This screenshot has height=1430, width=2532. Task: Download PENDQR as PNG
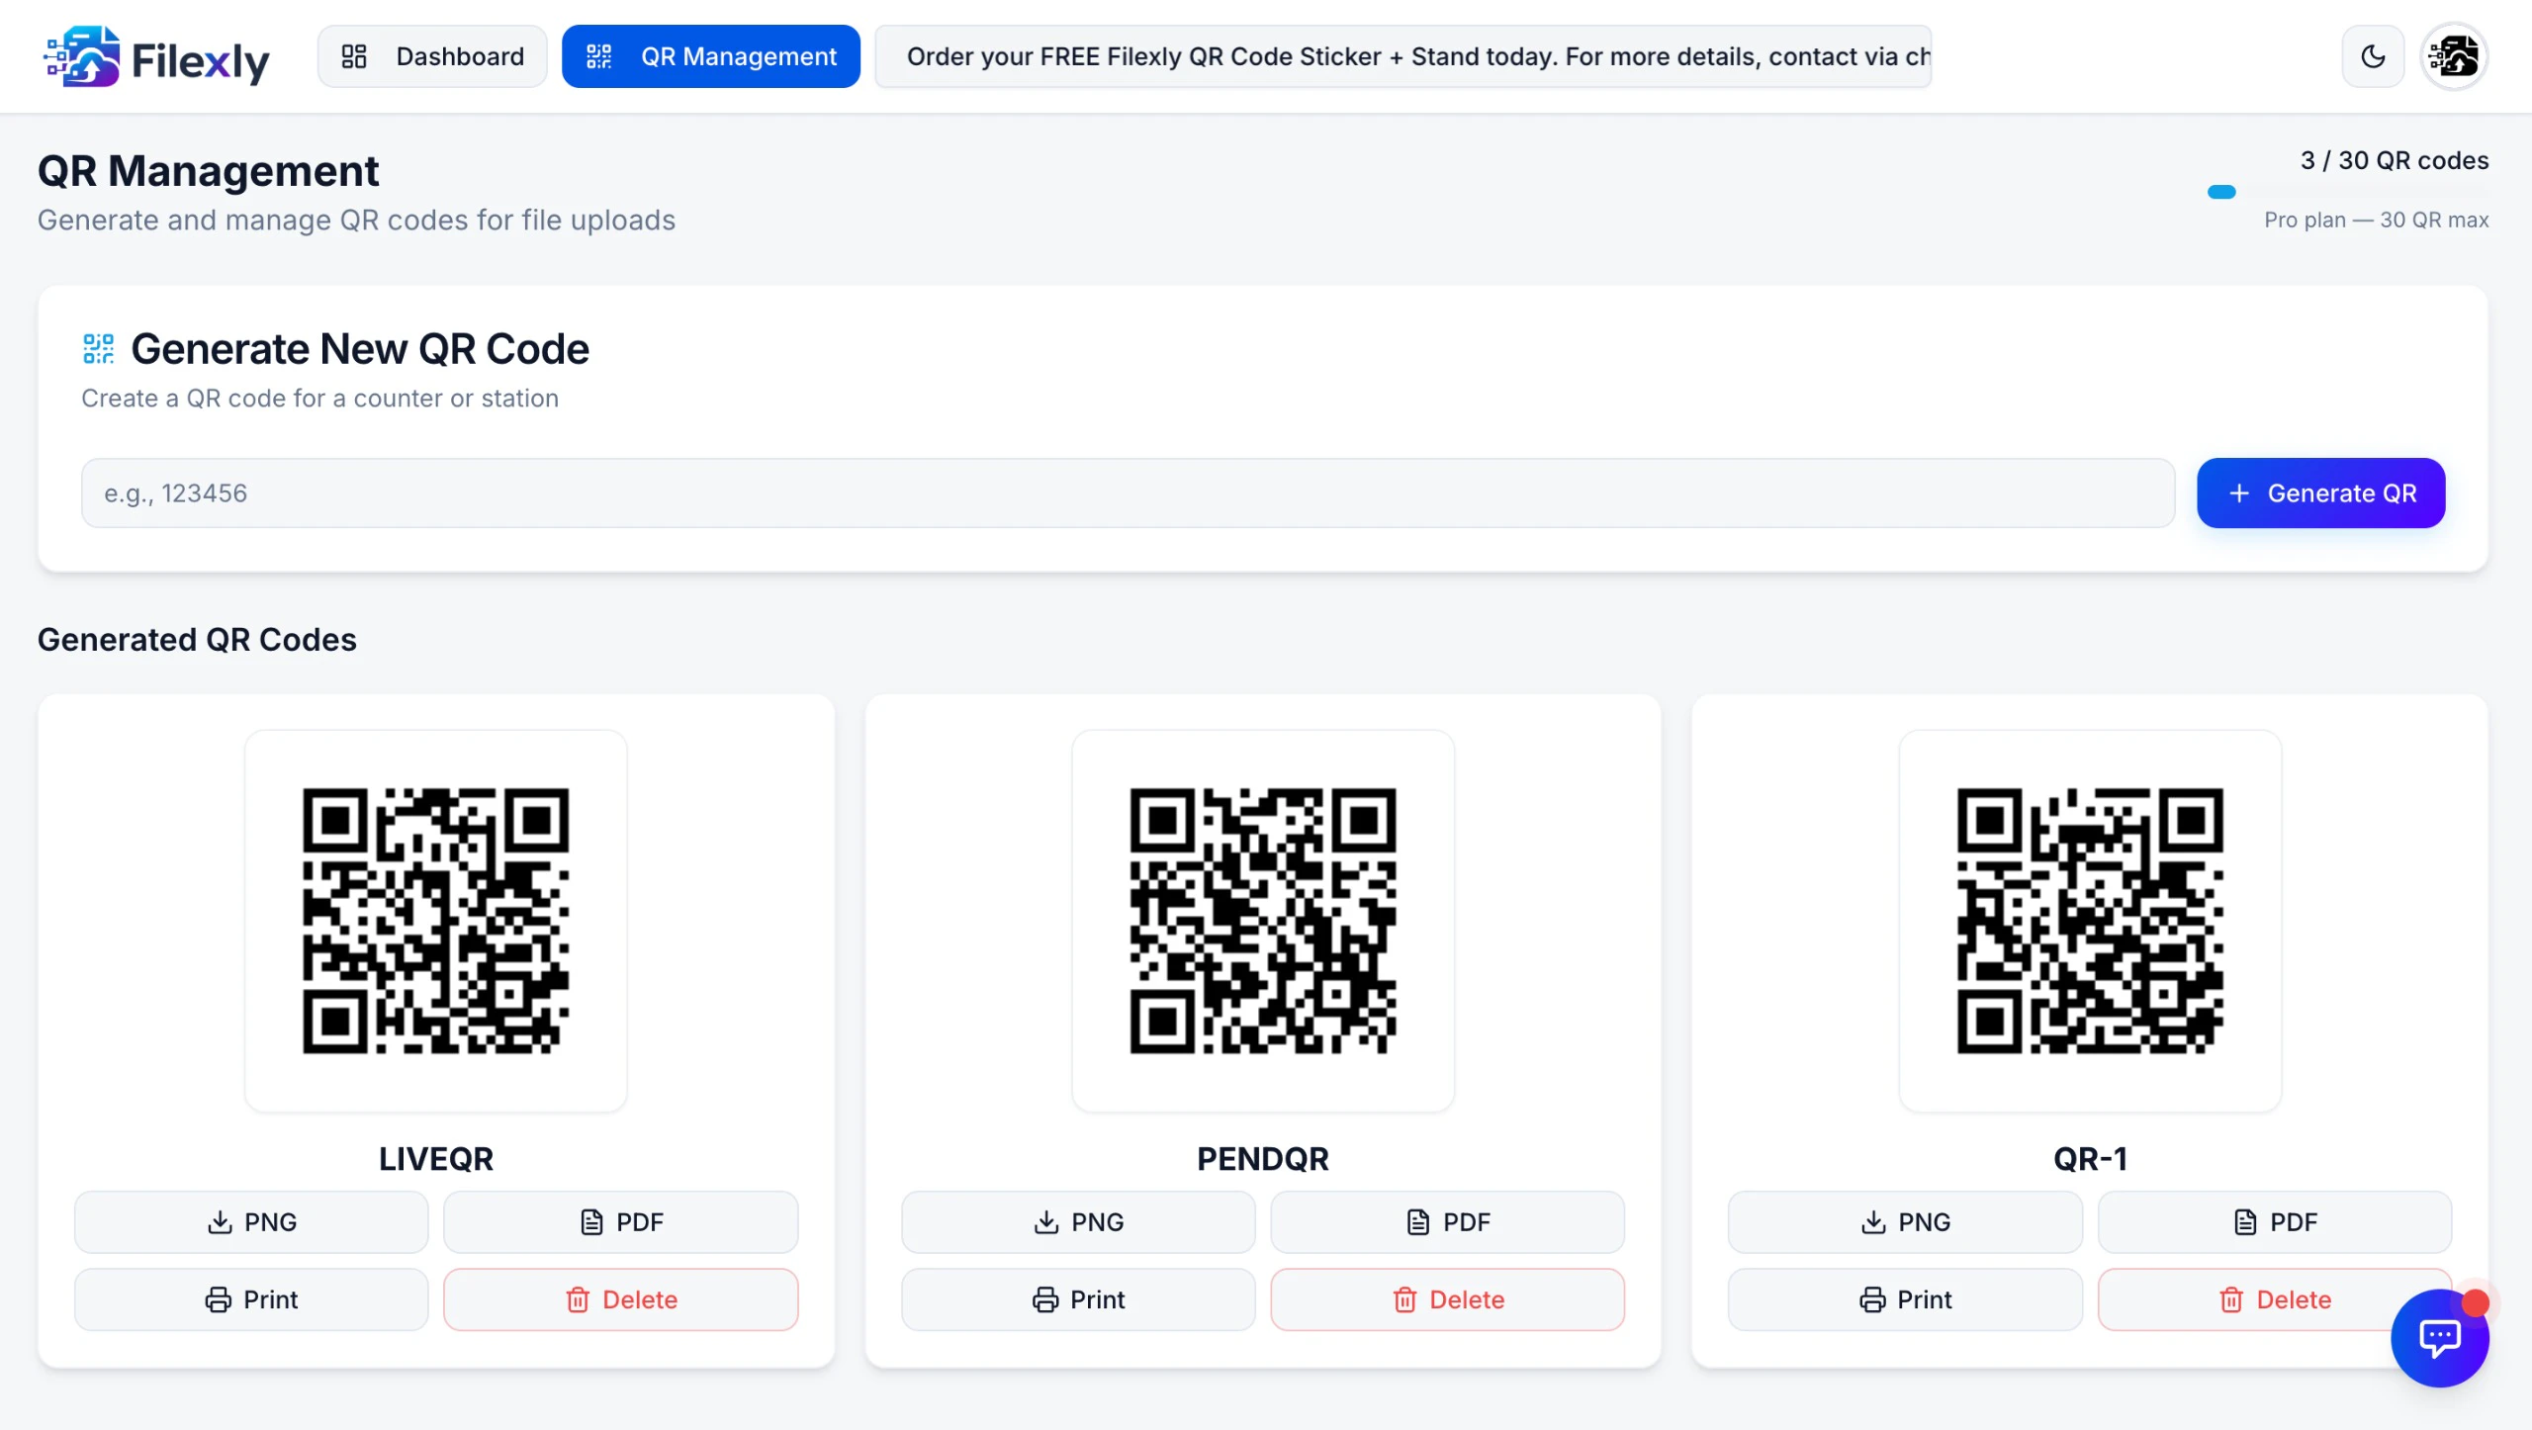coord(1078,1221)
